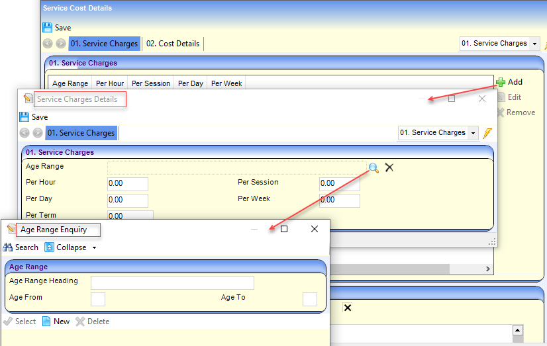
Task: Open Age Range lookup magnifier icon
Action: click(x=373, y=167)
